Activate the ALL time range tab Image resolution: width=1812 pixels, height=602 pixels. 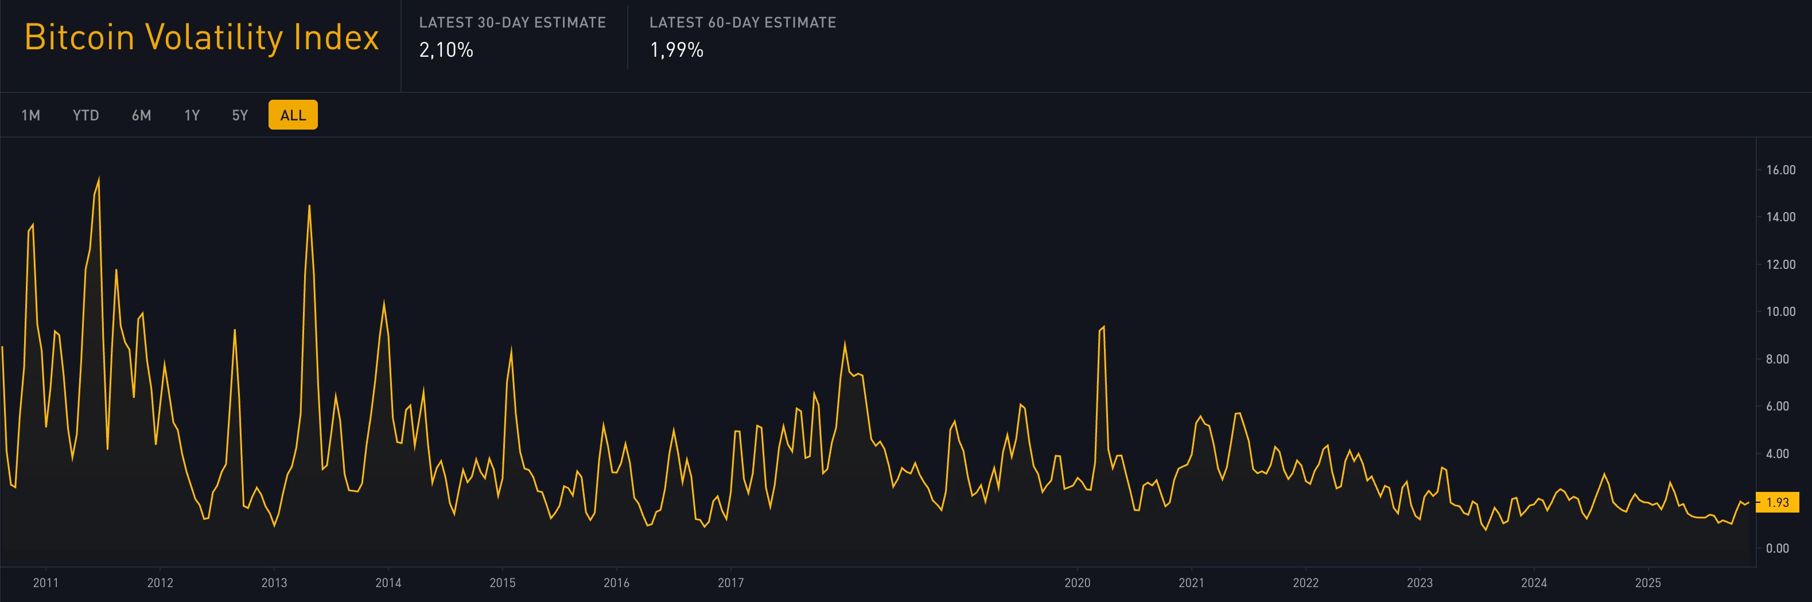point(293,114)
